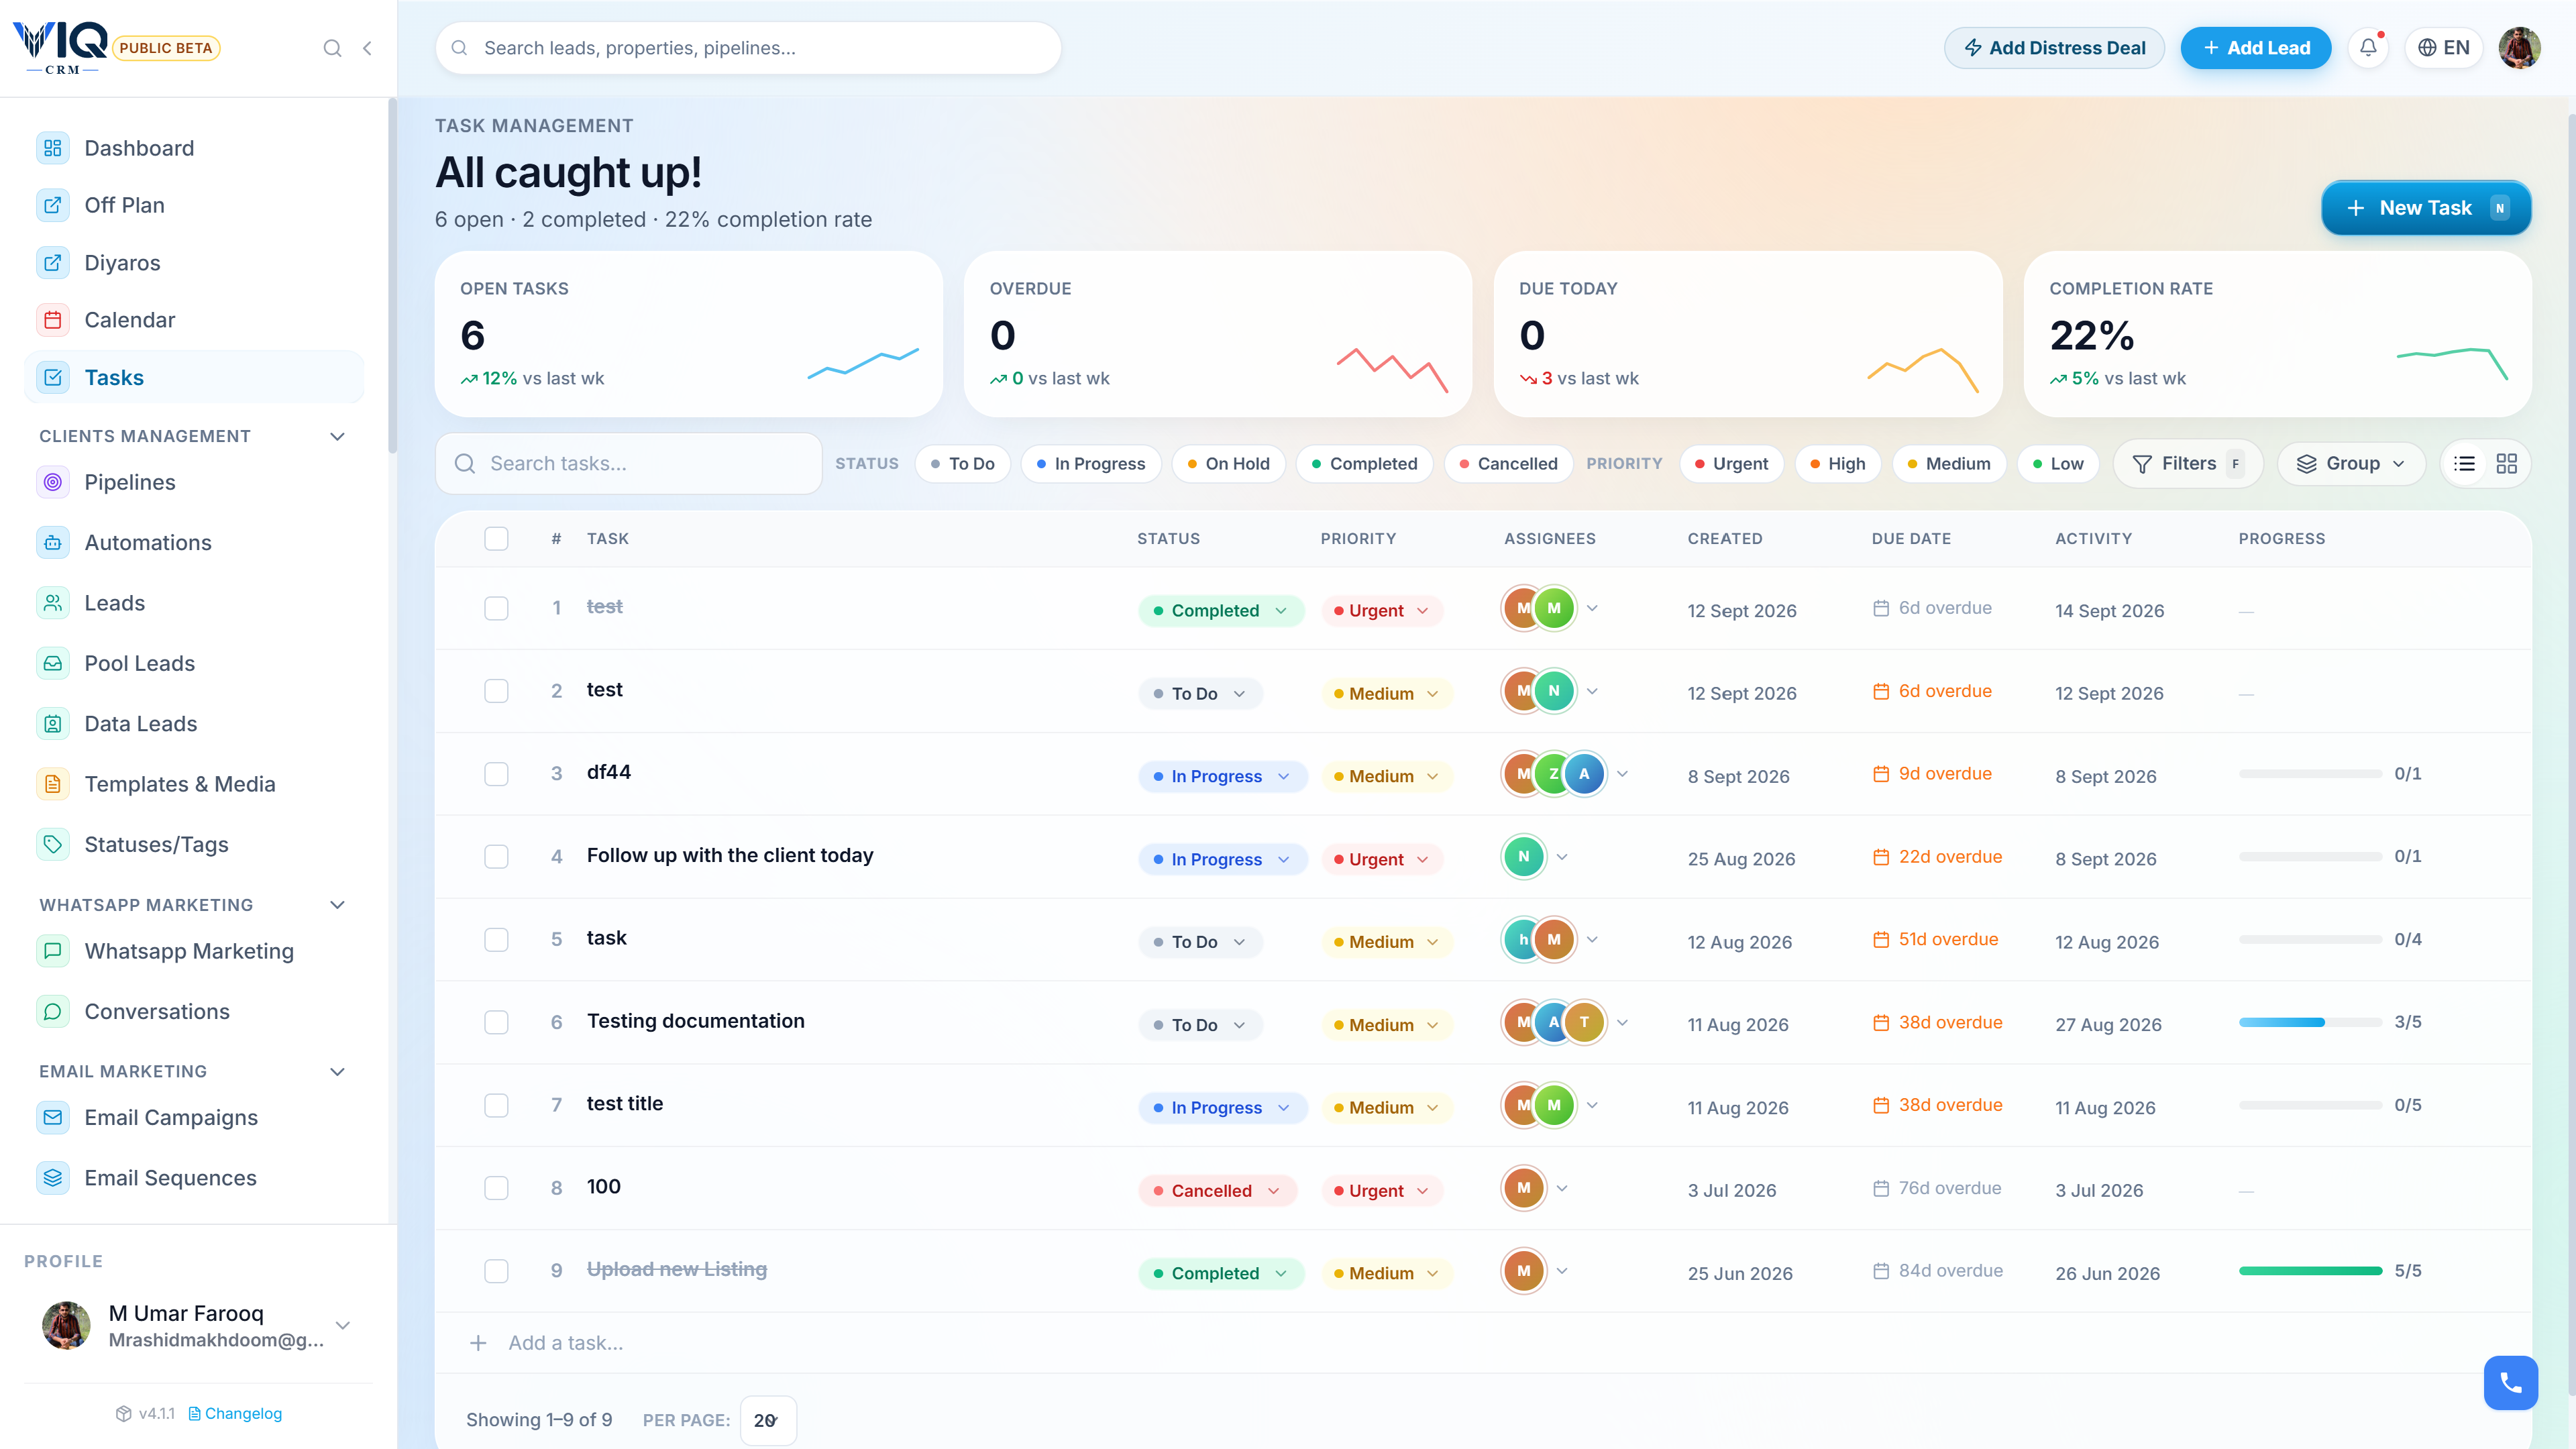Open status dropdown for df44 task
2576x1449 pixels.
tap(1222, 776)
